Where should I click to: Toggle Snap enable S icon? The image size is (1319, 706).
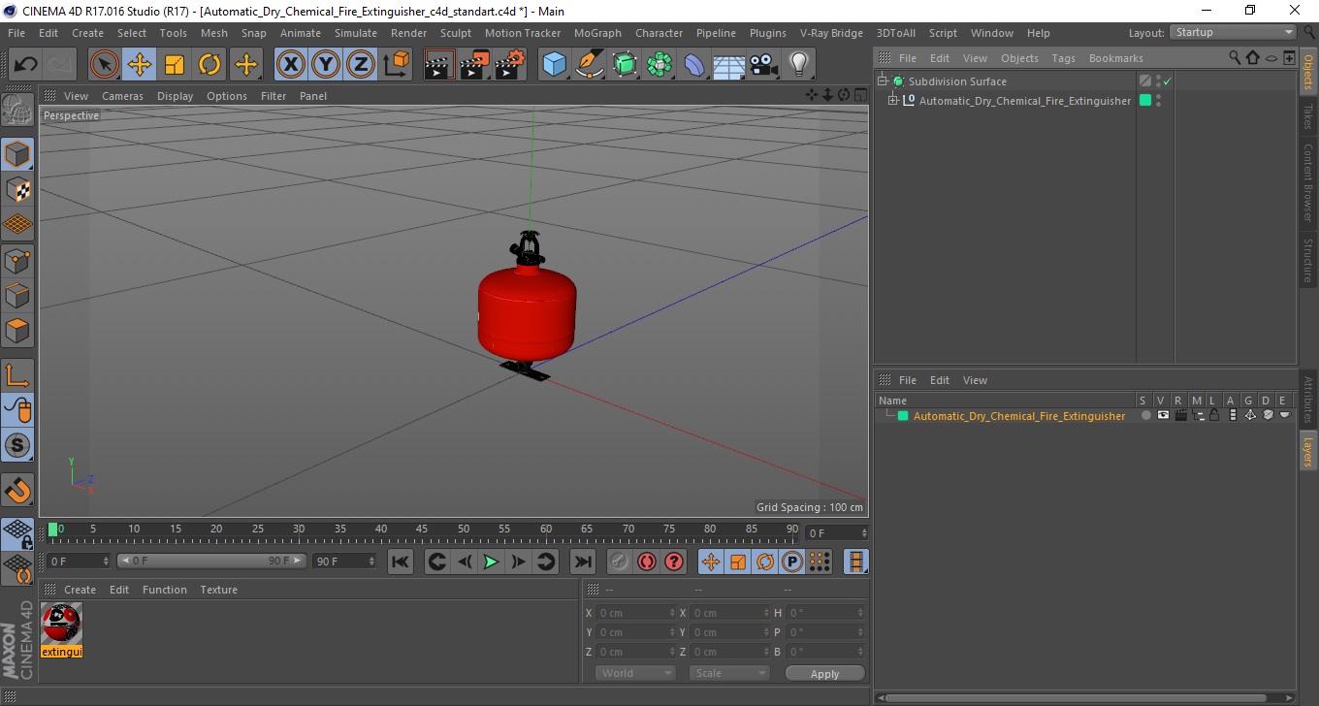[17, 446]
